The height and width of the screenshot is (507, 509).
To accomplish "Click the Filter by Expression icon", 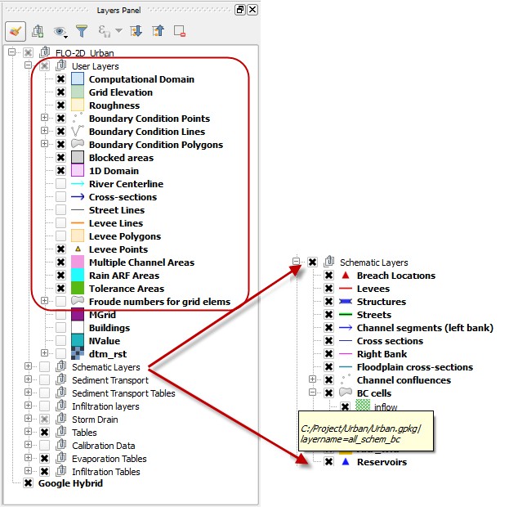I will point(105,31).
